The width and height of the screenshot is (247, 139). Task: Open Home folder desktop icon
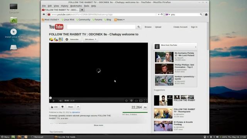pyautogui.click(x=14, y=21)
